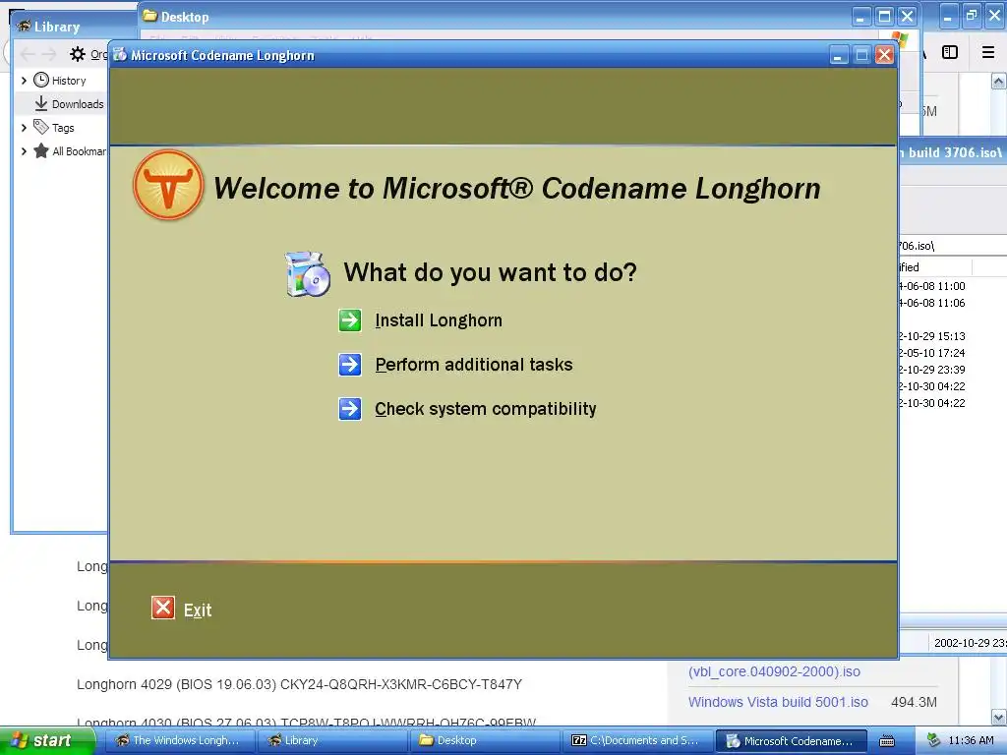The image size is (1007, 755).
Task: Click the Perform additional tasks arrow icon
Action: point(350,365)
